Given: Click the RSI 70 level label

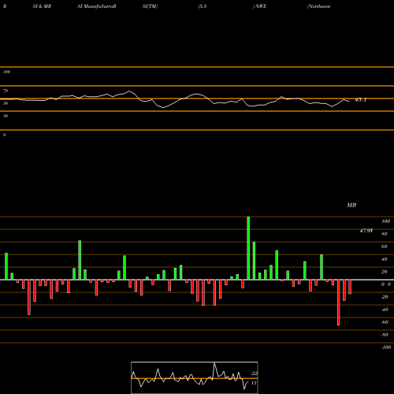Looking at the screenshot, I should (x=6, y=91).
